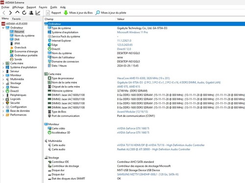This screenshot has height=183, width=245.
Task: Open Carte vidéo GeForce GTX 1660 Ti link
Action: [x=133, y=128]
